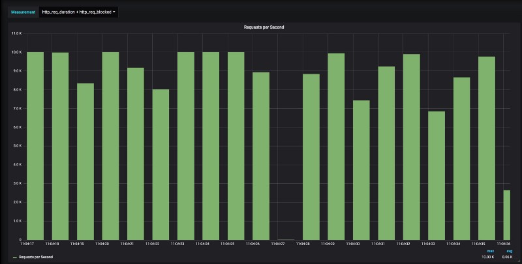Click the bar at 11:04:29
Image resolution: width=522 pixels, height=264 pixels.
click(x=336, y=147)
